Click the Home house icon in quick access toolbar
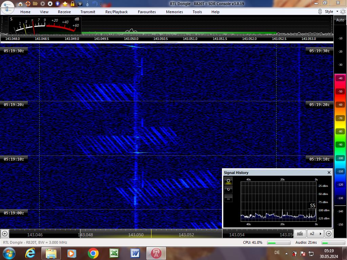 click(20, 4)
